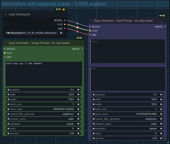Image resolution: width=170 pixels, height=144 pixels.
Task: Click the fox badge icon next to #151
Action: click(x=64, y=9)
